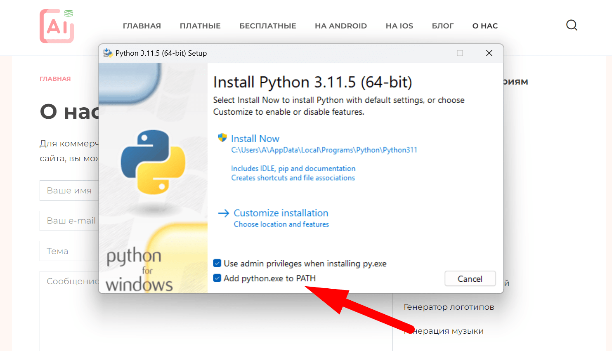Open the ГЛАВНАЯ menu item
Viewport: 612px width, 351px height.
point(142,26)
